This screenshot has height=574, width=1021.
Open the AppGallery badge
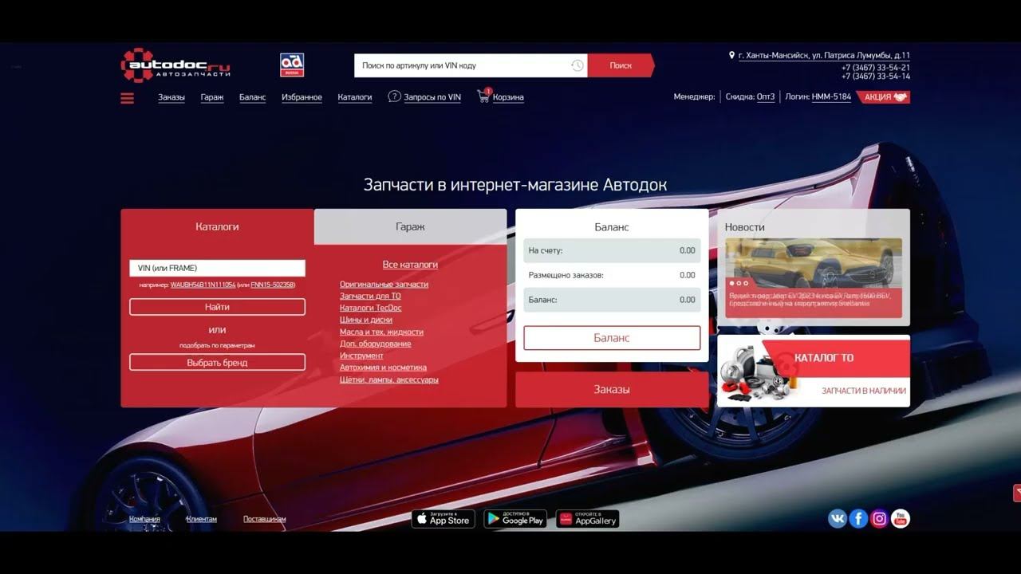click(x=587, y=519)
